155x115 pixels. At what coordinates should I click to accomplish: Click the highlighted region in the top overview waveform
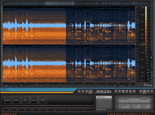point(60,3)
